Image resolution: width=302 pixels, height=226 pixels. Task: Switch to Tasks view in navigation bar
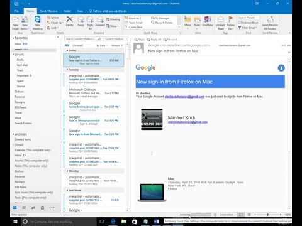(x=42, y=208)
